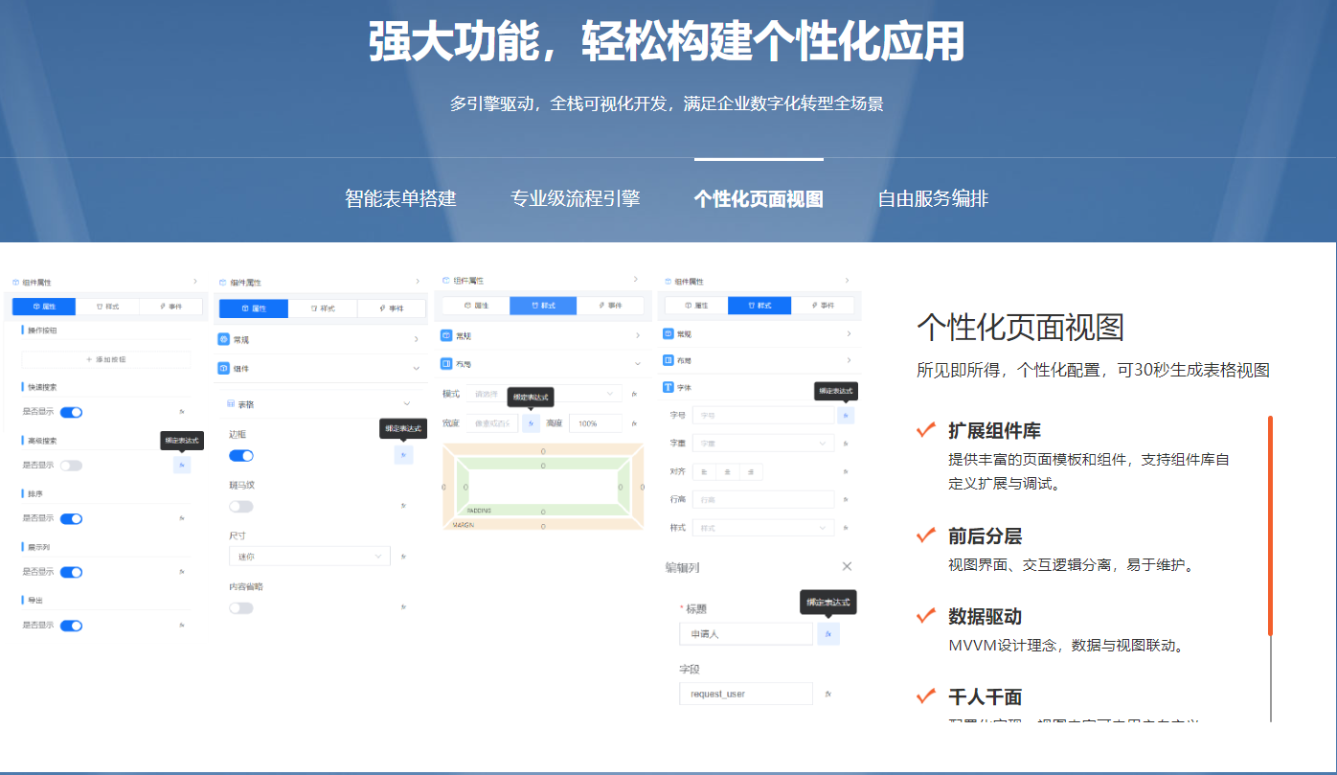Screen dimensions: 1337x775
Task: Click the fx icon next to 宽度 input
Action: pos(531,422)
